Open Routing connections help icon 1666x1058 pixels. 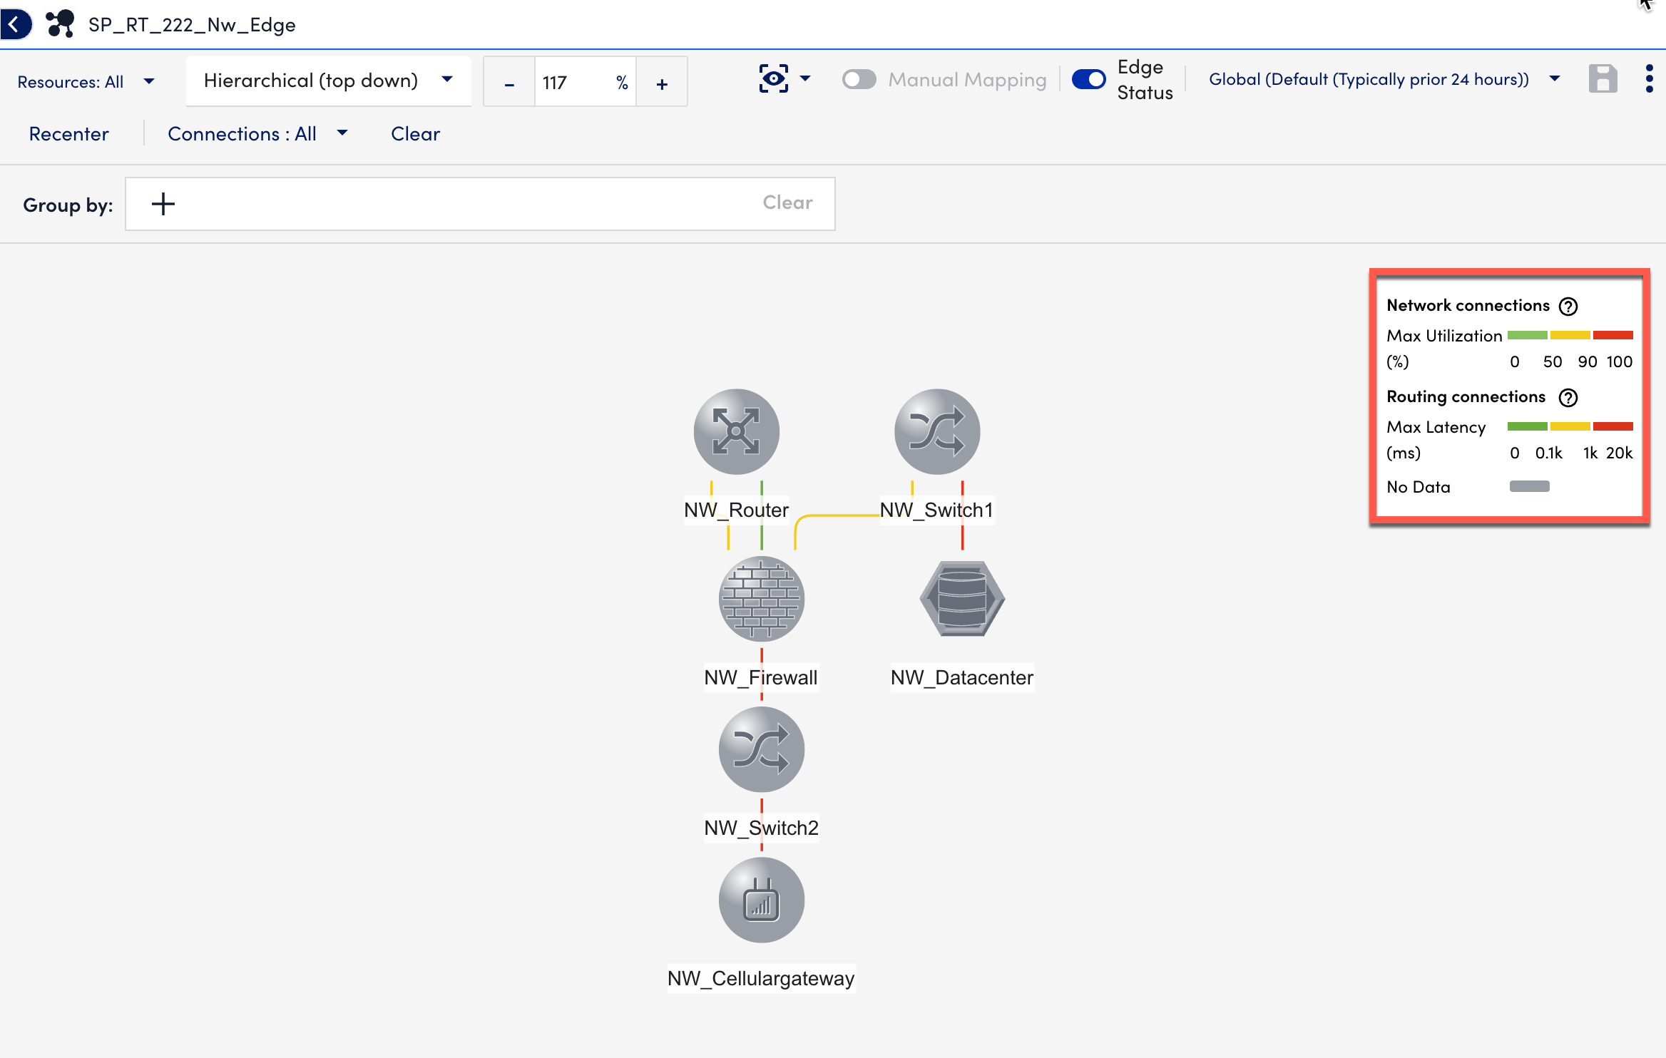1568,397
